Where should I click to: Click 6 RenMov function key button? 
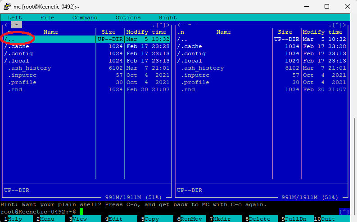[191, 219]
